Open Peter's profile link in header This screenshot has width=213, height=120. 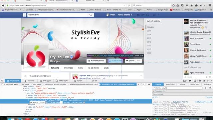pos(111,15)
